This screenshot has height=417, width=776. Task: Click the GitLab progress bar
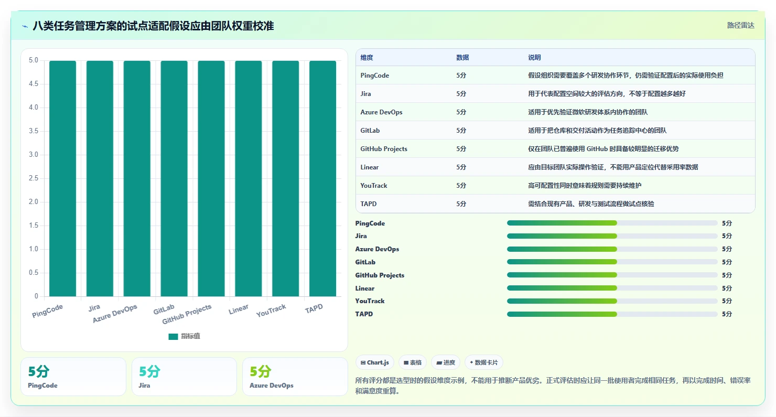[612, 262]
